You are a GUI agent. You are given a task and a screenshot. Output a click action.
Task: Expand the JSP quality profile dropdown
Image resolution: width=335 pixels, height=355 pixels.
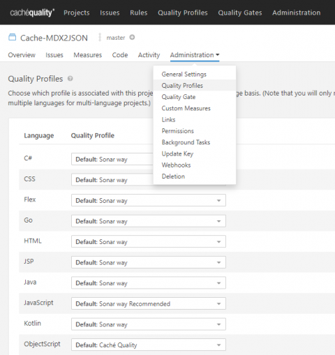(149, 262)
